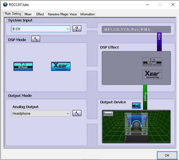The image size is (179, 160).
Task: Click the Xear icon in DSP Effect
Action: pyautogui.click(x=152, y=75)
